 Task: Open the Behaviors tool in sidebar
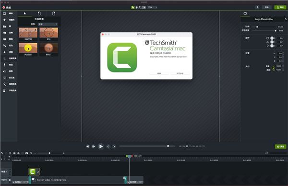click(x=8, y=46)
